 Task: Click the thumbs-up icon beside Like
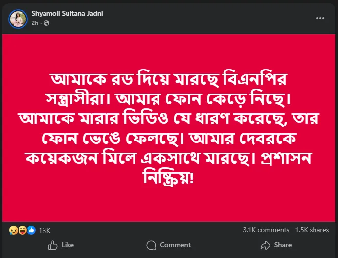click(52, 245)
